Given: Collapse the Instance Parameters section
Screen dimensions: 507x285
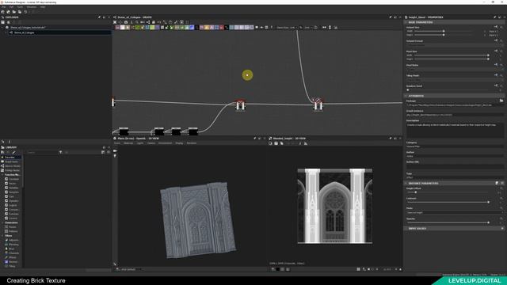Looking at the screenshot, I should click(x=406, y=183).
